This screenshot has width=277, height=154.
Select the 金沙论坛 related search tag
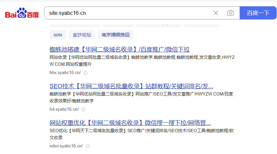pos(82,35)
